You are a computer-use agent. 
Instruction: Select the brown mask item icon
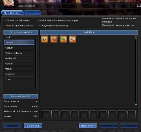54,39
